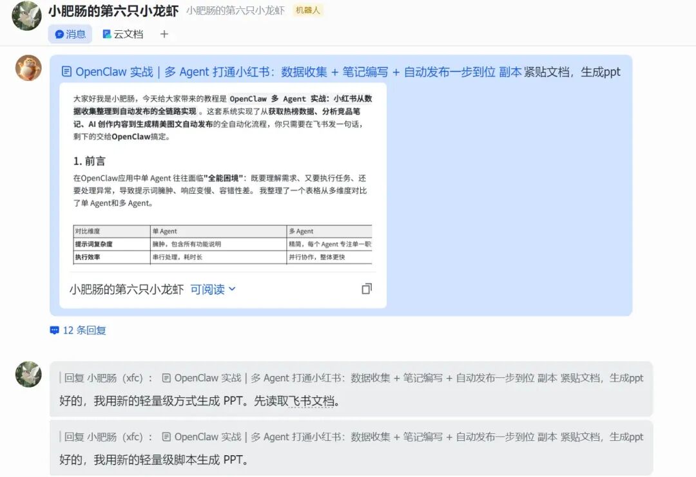Click document icon in second quoted reply
The width and height of the screenshot is (696, 477).
pyautogui.click(x=166, y=437)
